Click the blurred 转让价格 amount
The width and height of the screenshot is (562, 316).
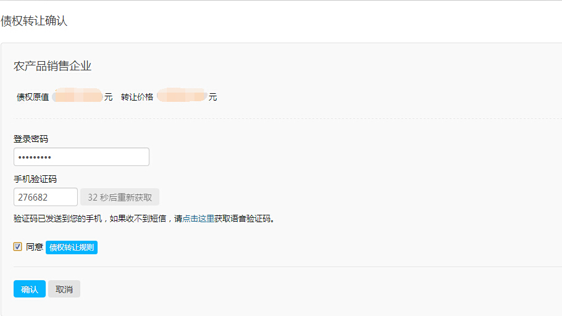coord(182,96)
